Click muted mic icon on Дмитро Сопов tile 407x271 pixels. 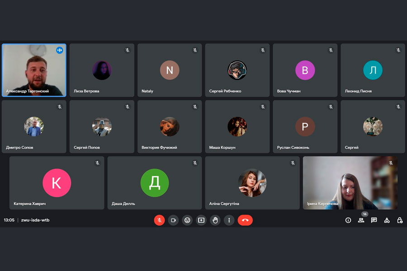(60, 107)
